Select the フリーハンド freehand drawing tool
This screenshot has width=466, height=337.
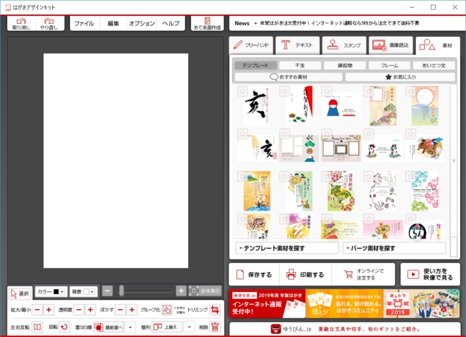point(250,44)
